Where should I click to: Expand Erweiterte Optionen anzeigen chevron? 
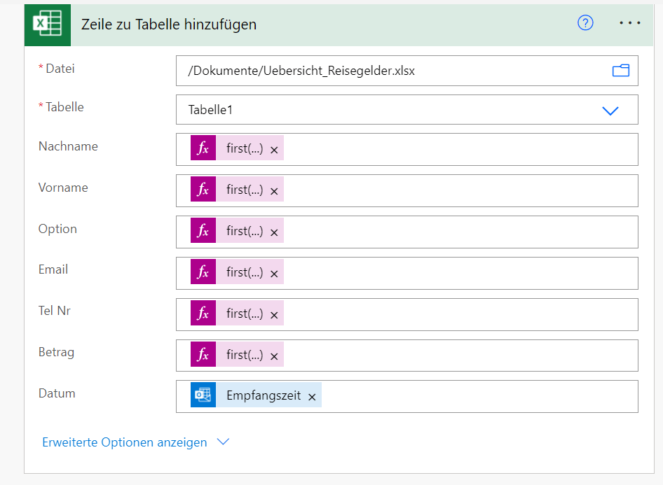[x=223, y=442]
